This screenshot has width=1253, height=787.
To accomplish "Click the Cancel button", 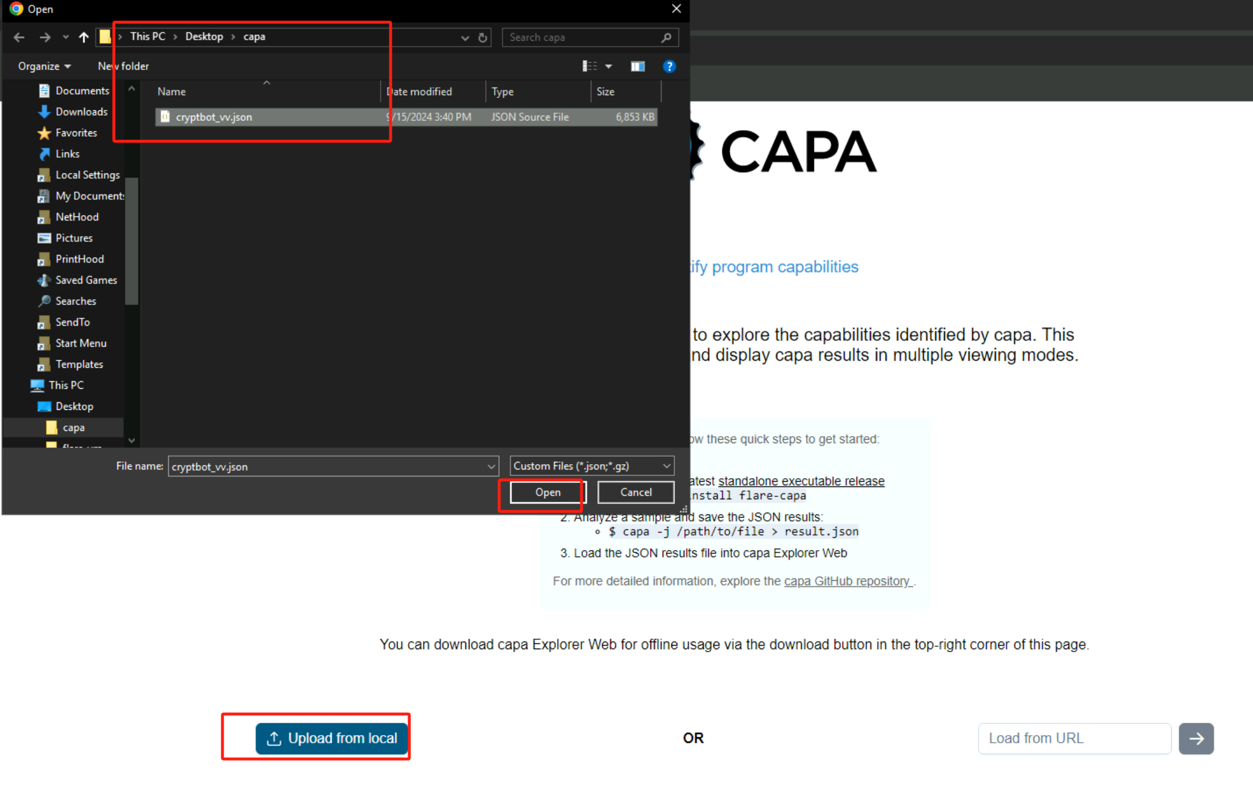I will pos(635,493).
